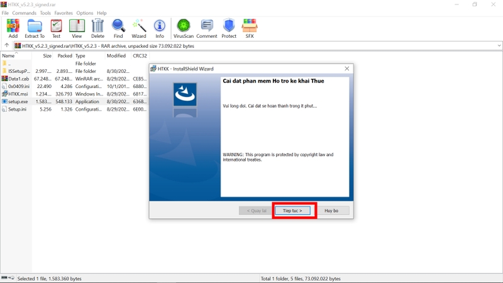Sort by the Modified column header

click(118, 56)
